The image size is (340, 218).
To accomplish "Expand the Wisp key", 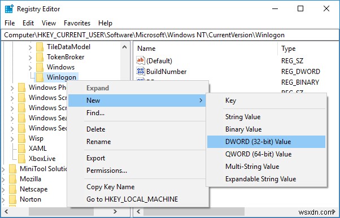I will pyautogui.click(x=12, y=139).
